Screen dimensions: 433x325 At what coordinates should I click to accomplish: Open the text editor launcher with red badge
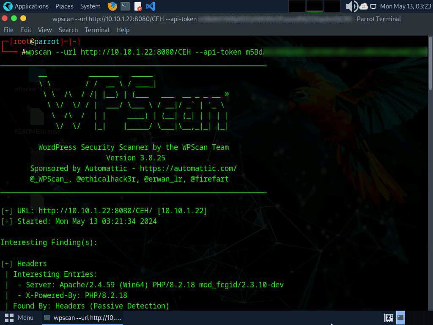click(138, 6)
